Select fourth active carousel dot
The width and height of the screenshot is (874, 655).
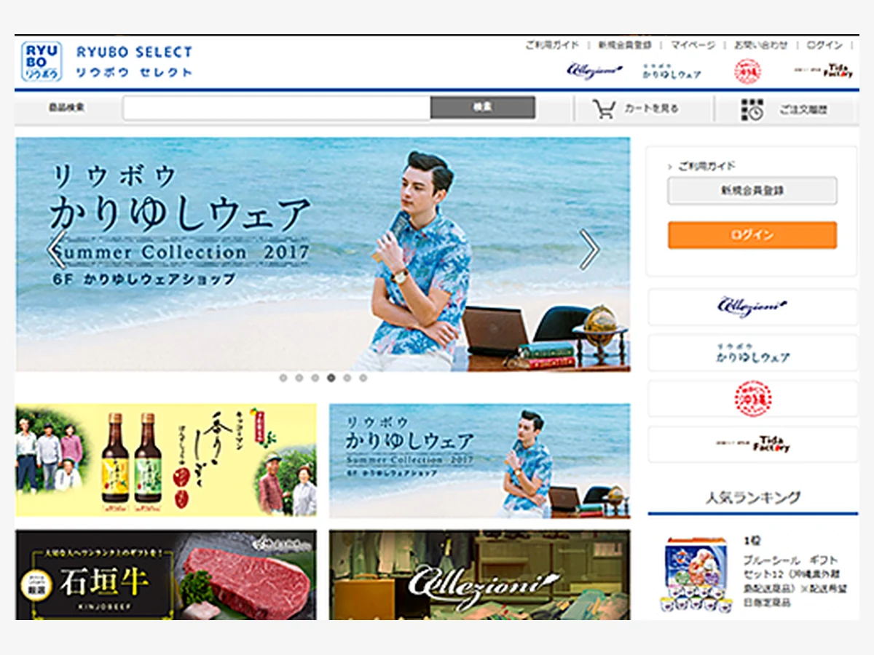point(331,378)
